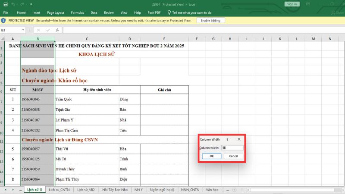Click the select-all corner of the grid
The height and width of the screenshot is (194, 345).
pos(3,39)
